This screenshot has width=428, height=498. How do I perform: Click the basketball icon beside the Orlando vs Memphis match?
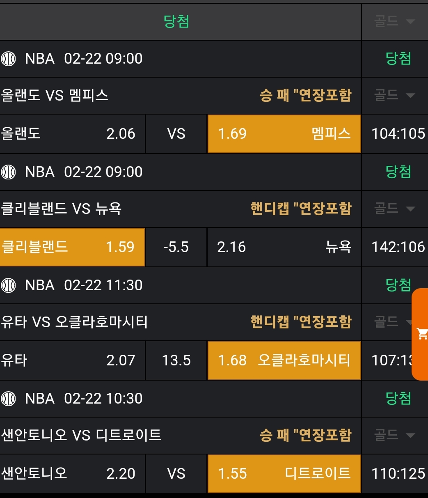8,59
